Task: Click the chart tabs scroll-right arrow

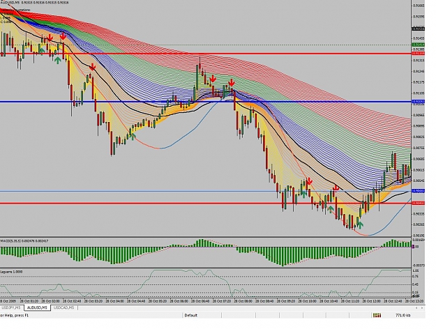Action: (422, 308)
